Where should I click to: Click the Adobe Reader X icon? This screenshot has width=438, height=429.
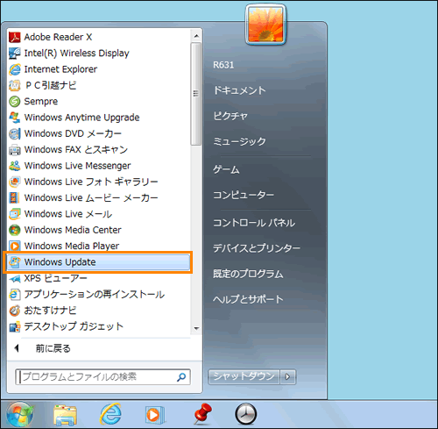(x=15, y=37)
